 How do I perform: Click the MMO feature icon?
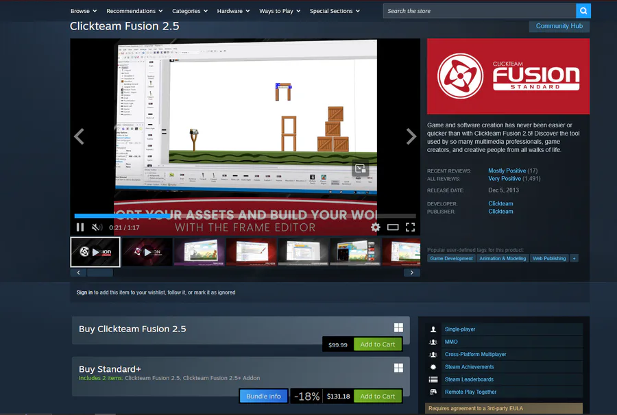(433, 342)
